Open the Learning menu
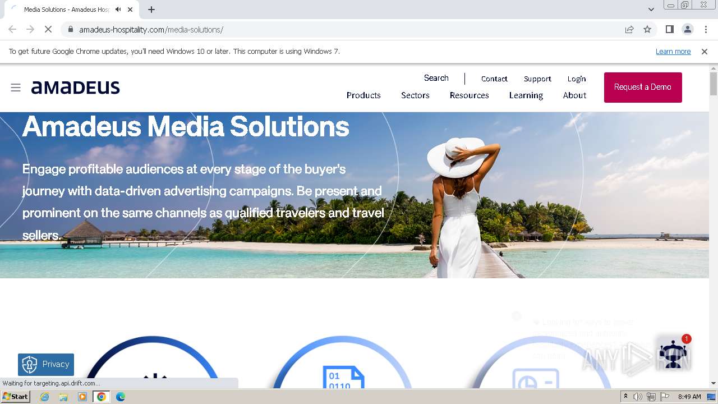Screen dimensions: 718x404 tap(526, 95)
